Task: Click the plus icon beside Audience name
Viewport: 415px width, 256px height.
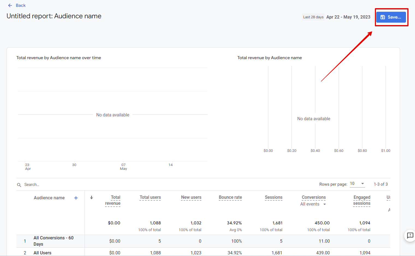Action: pos(76,198)
